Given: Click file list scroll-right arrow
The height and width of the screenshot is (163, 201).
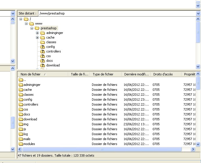Looking at the screenshot, I should coord(193,149).
